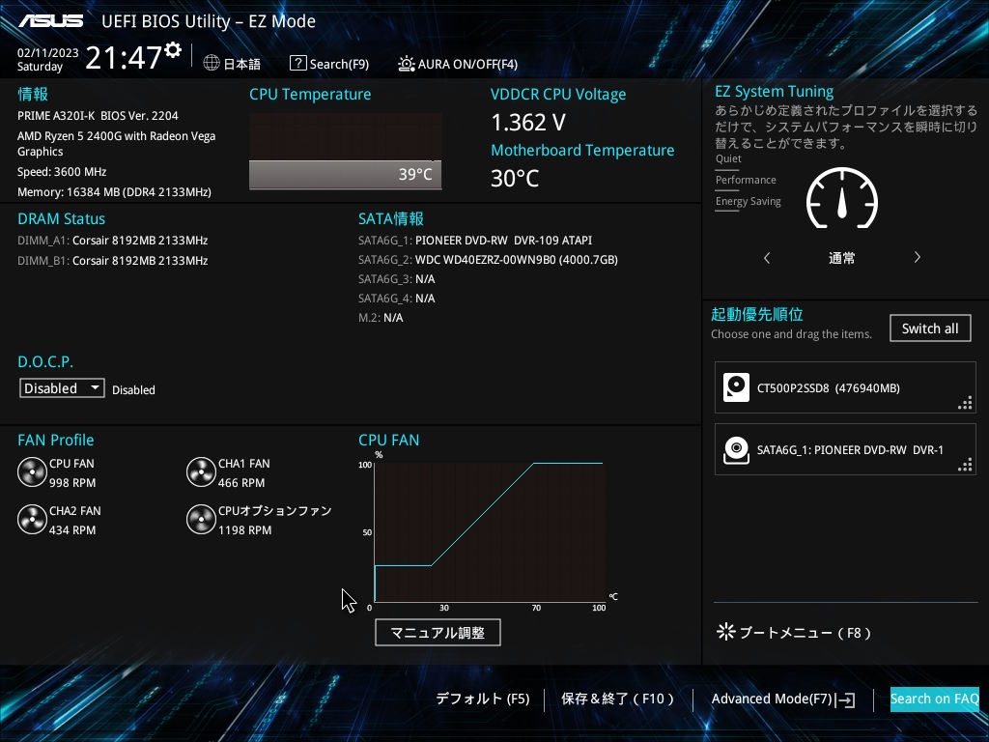Select next EZ System Tuning profile arrow
Image resolution: width=989 pixels, height=742 pixels.
[918, 257]
